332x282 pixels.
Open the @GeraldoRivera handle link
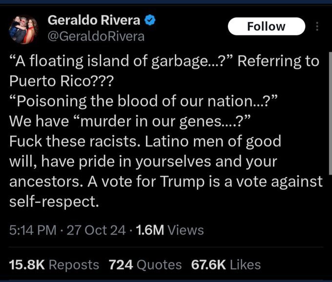pos(96,36)
